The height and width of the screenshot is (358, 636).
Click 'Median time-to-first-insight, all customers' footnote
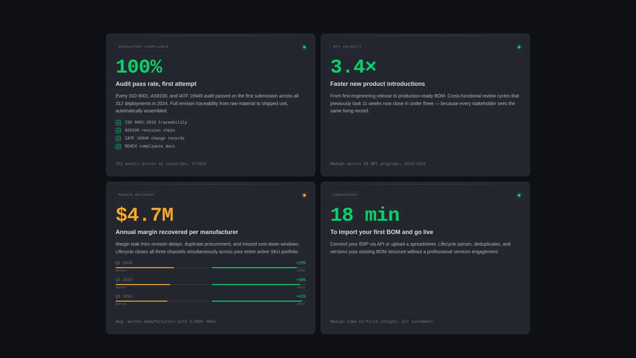(x=382, y=322)
